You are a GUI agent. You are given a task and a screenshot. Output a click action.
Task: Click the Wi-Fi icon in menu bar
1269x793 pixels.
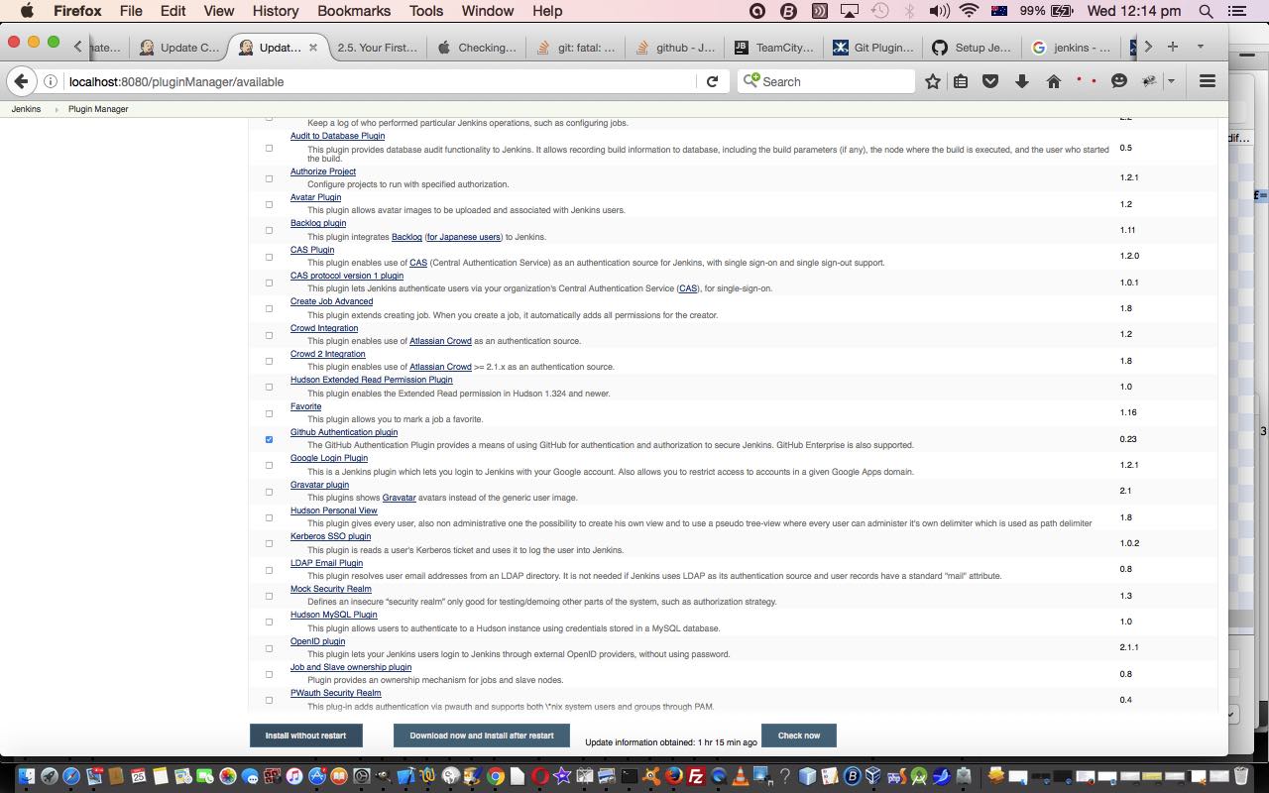969,11
